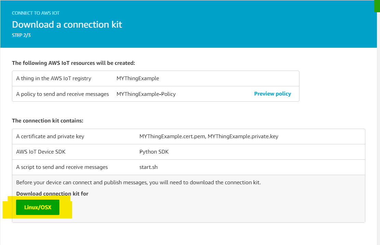Select the STEP 2/3 progress indicator

pos(22,35)
